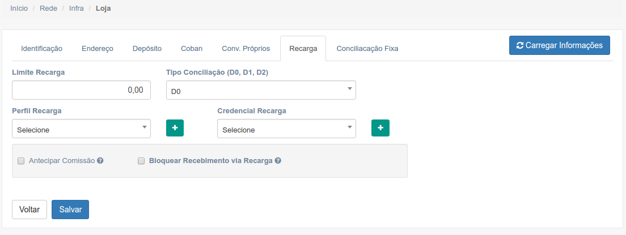Select the Coban tab

192,49
